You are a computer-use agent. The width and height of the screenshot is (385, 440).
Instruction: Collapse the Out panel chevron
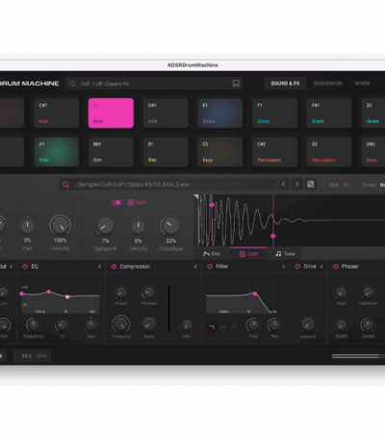point(11,267)
